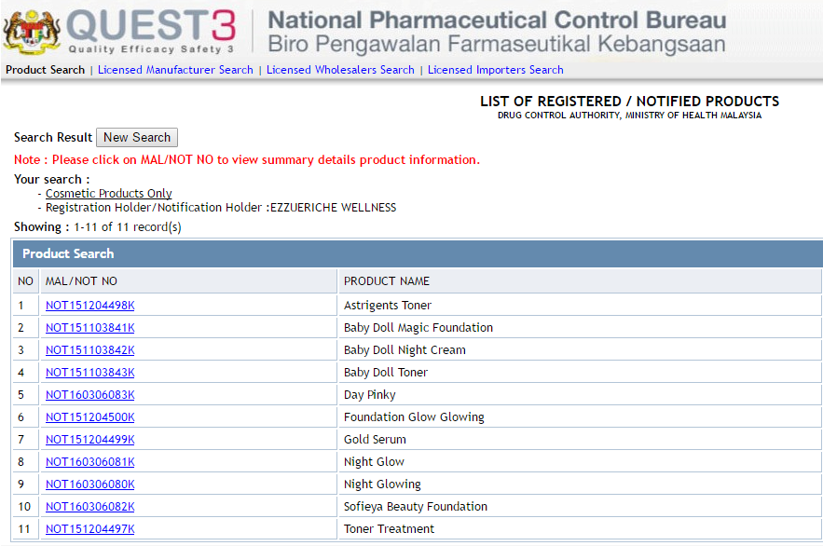Viewport: 823px width, 546px height.
Task: View Toner Treatment notification NOT151204497K
Action: point(89,529)
